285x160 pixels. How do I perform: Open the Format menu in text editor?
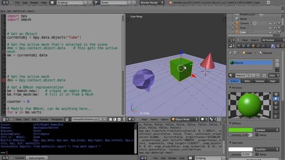[44, 119]
